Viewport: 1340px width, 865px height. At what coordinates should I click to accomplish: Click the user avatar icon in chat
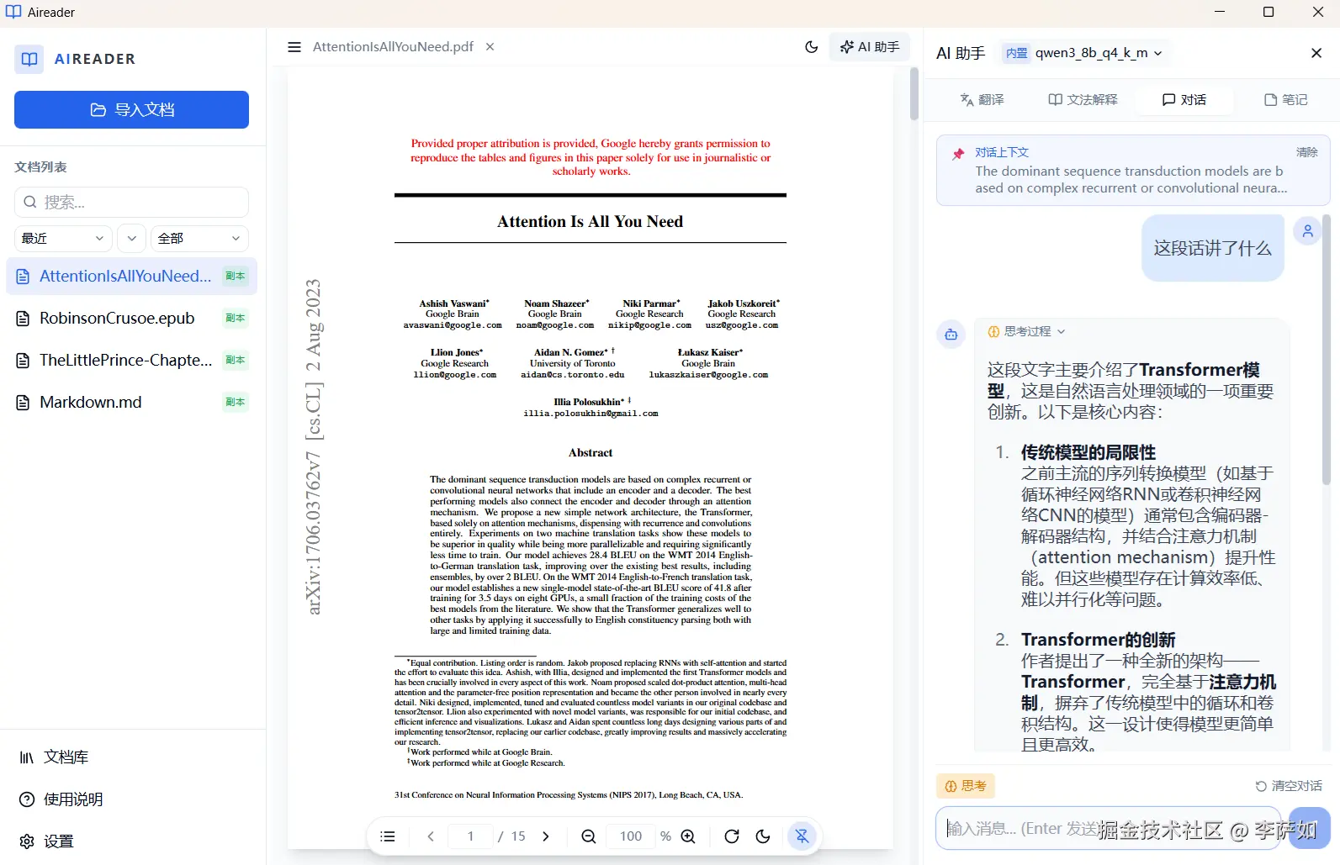(x=1308, y=230)
